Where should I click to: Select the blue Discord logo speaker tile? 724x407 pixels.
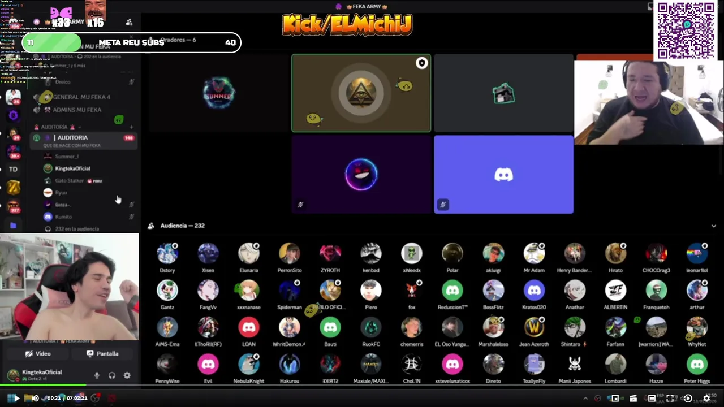coord(503,174)
